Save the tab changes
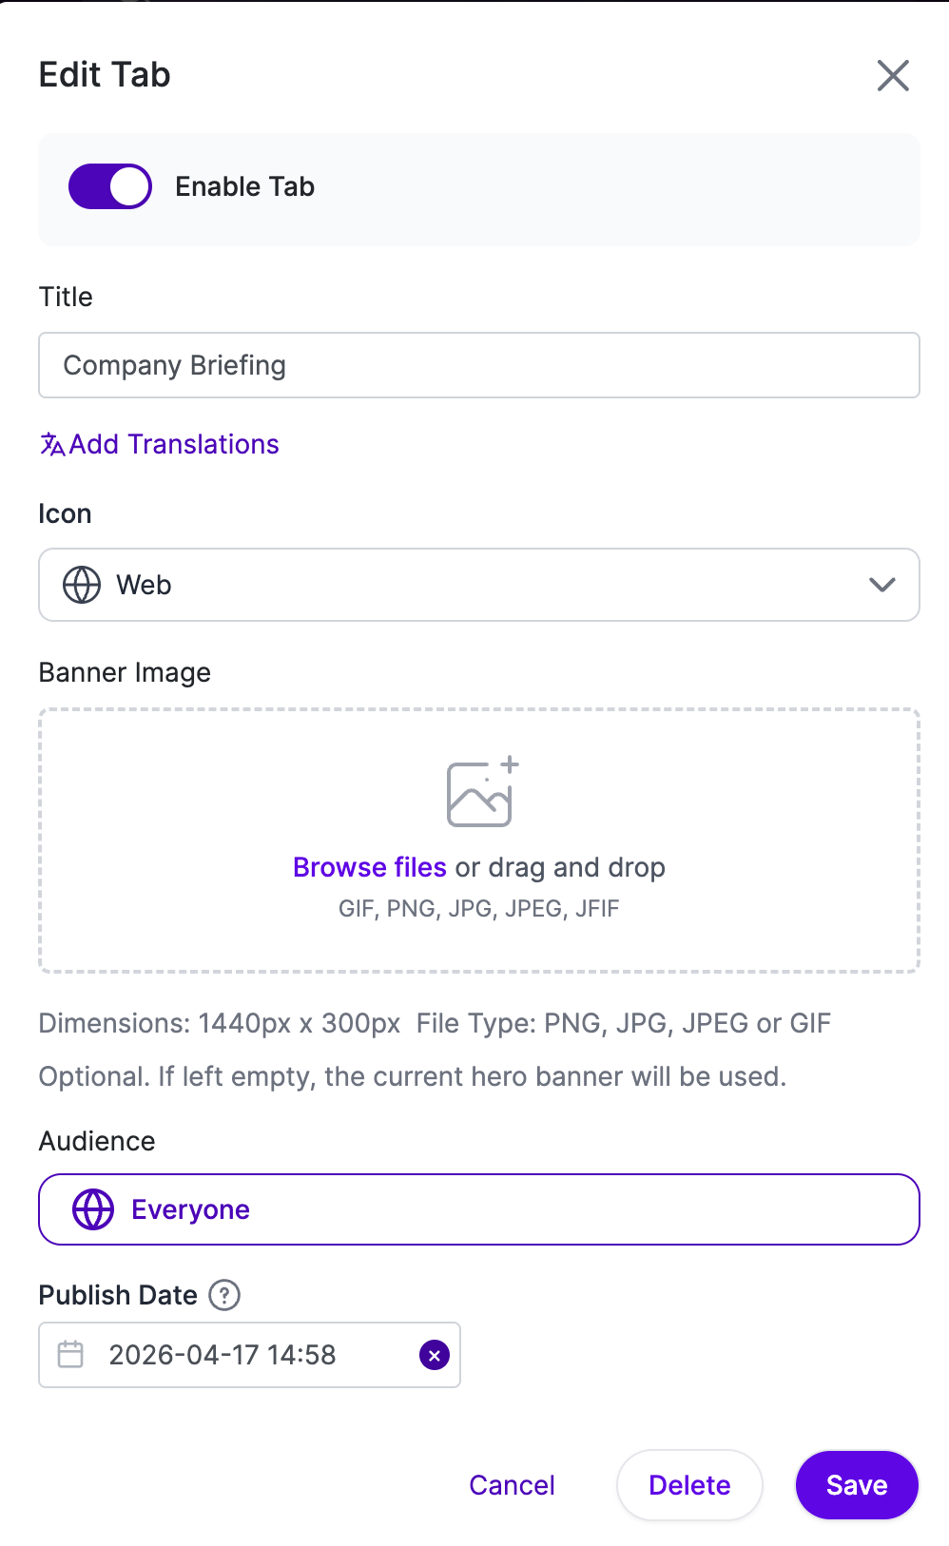The width and height of the screenshot is (949, 1546). (x=857, y=1485)
